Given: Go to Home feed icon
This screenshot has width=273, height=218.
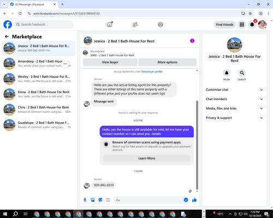Looking at the screenshot, I should coord(110,25).
